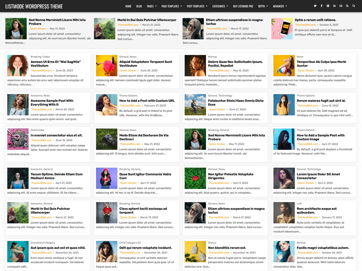Open the Blog menu item
This screenshot has height=271, width=362.
tap(139, 6)
